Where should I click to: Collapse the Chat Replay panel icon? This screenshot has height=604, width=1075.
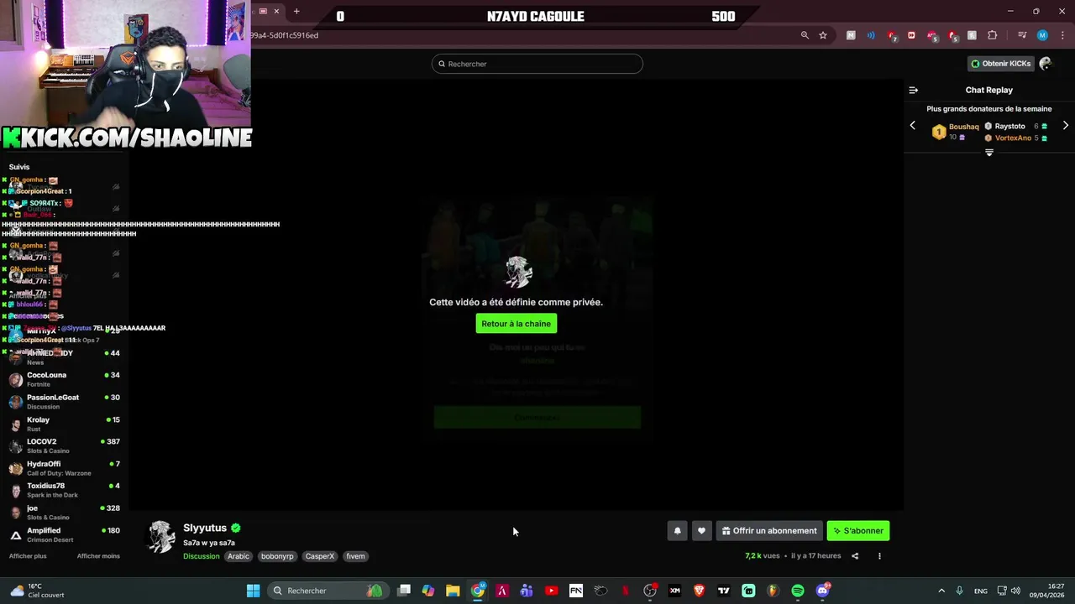pos(913,90)
